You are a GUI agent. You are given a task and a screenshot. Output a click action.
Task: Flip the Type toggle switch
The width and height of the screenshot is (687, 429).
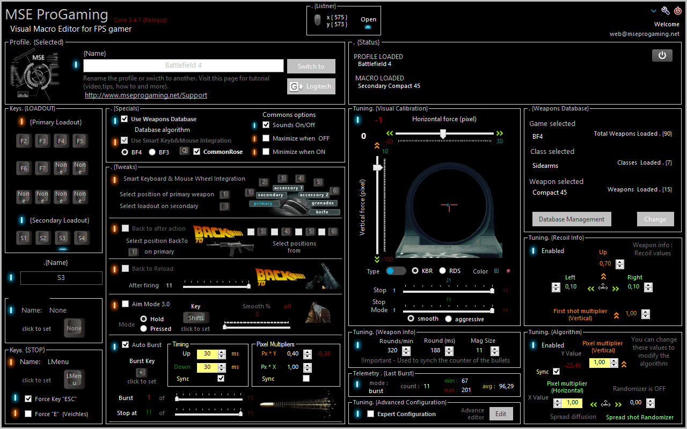[396, 271]
